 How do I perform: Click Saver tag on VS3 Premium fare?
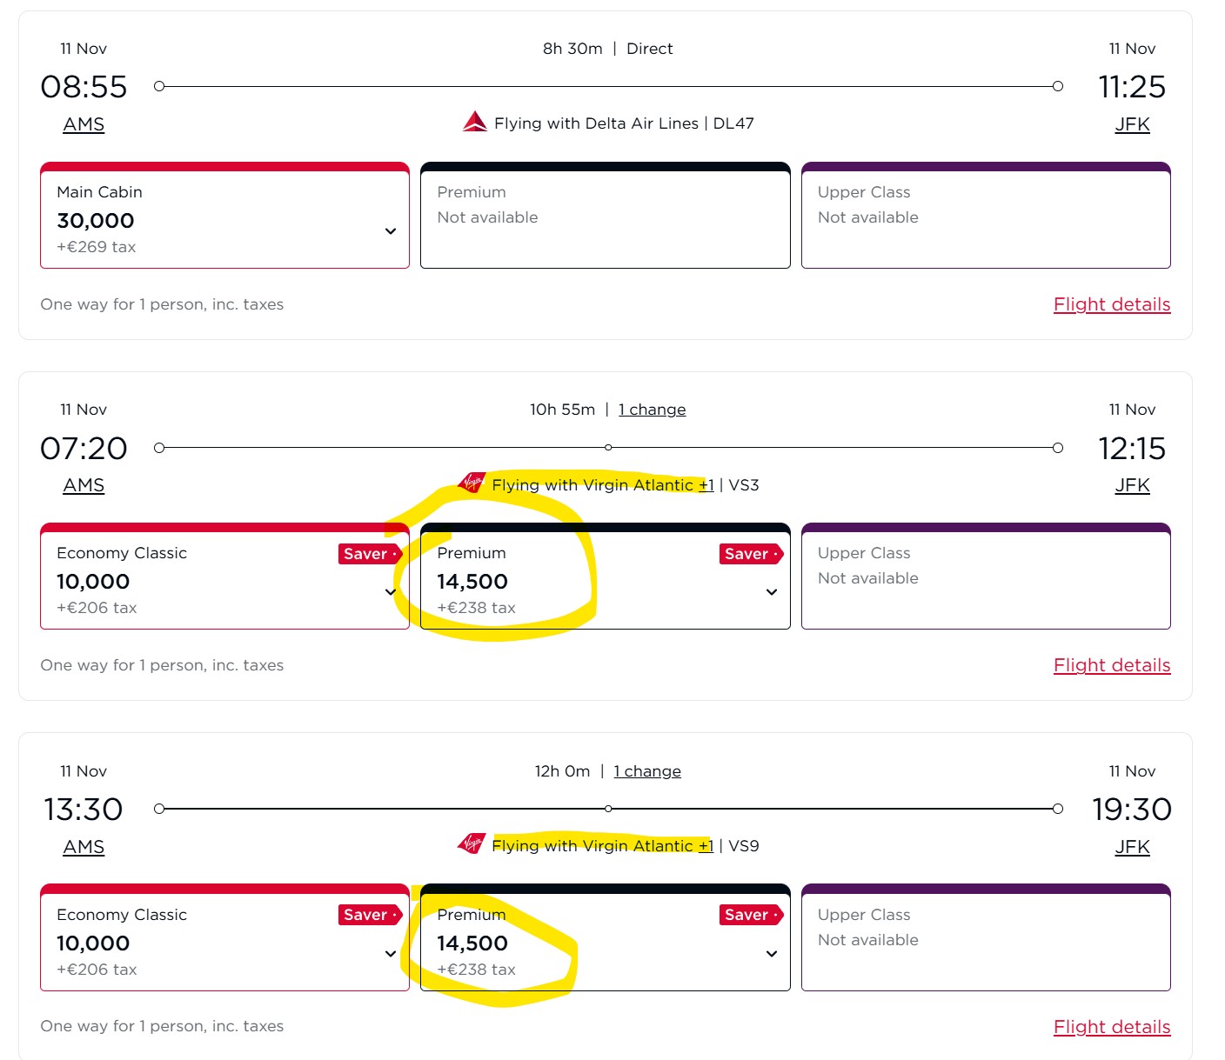point(750,554)
